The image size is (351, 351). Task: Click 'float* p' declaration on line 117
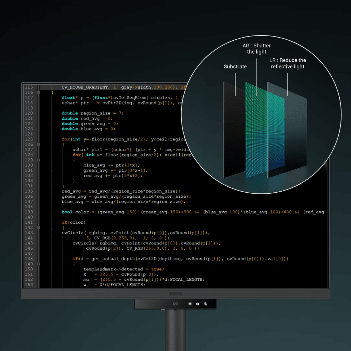(x=73, y=98)
